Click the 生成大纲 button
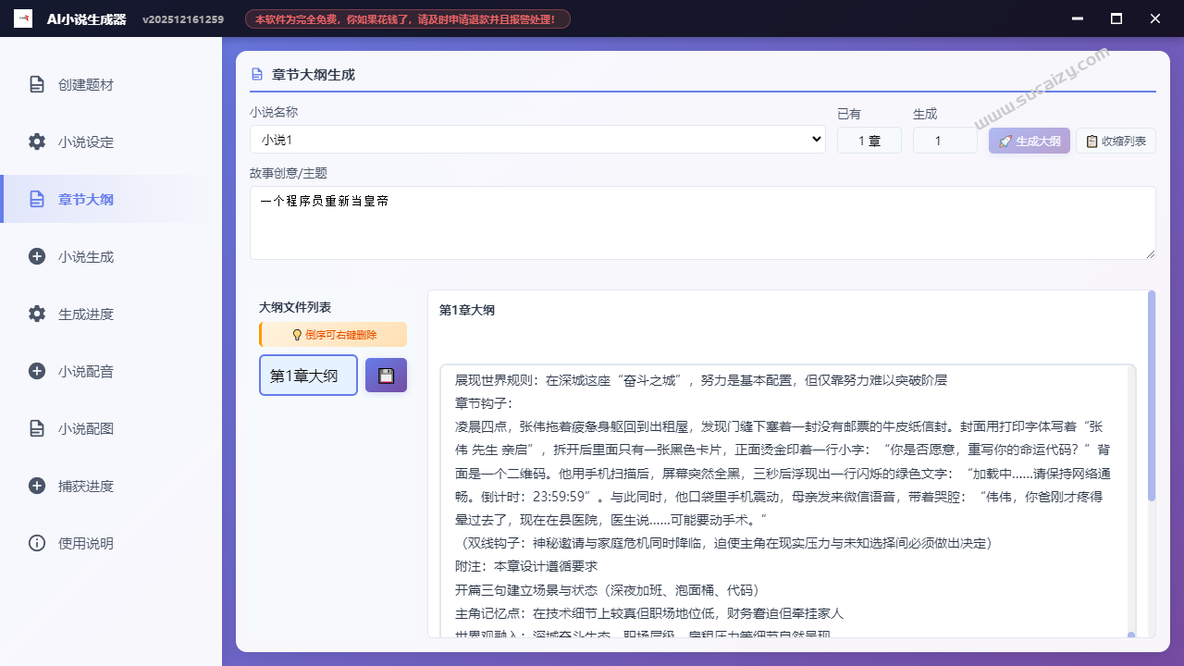The image size is (1184, 666). point(1029,141)
